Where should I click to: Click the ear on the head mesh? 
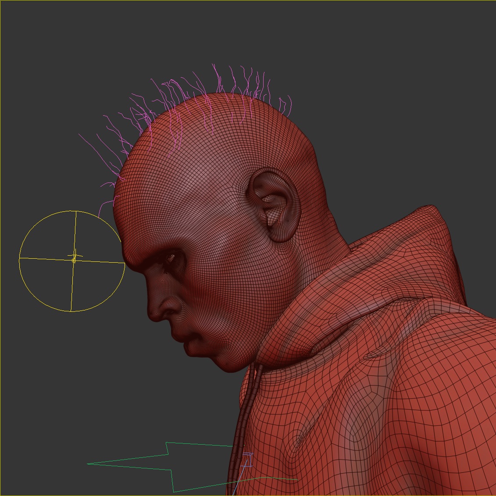274,205
